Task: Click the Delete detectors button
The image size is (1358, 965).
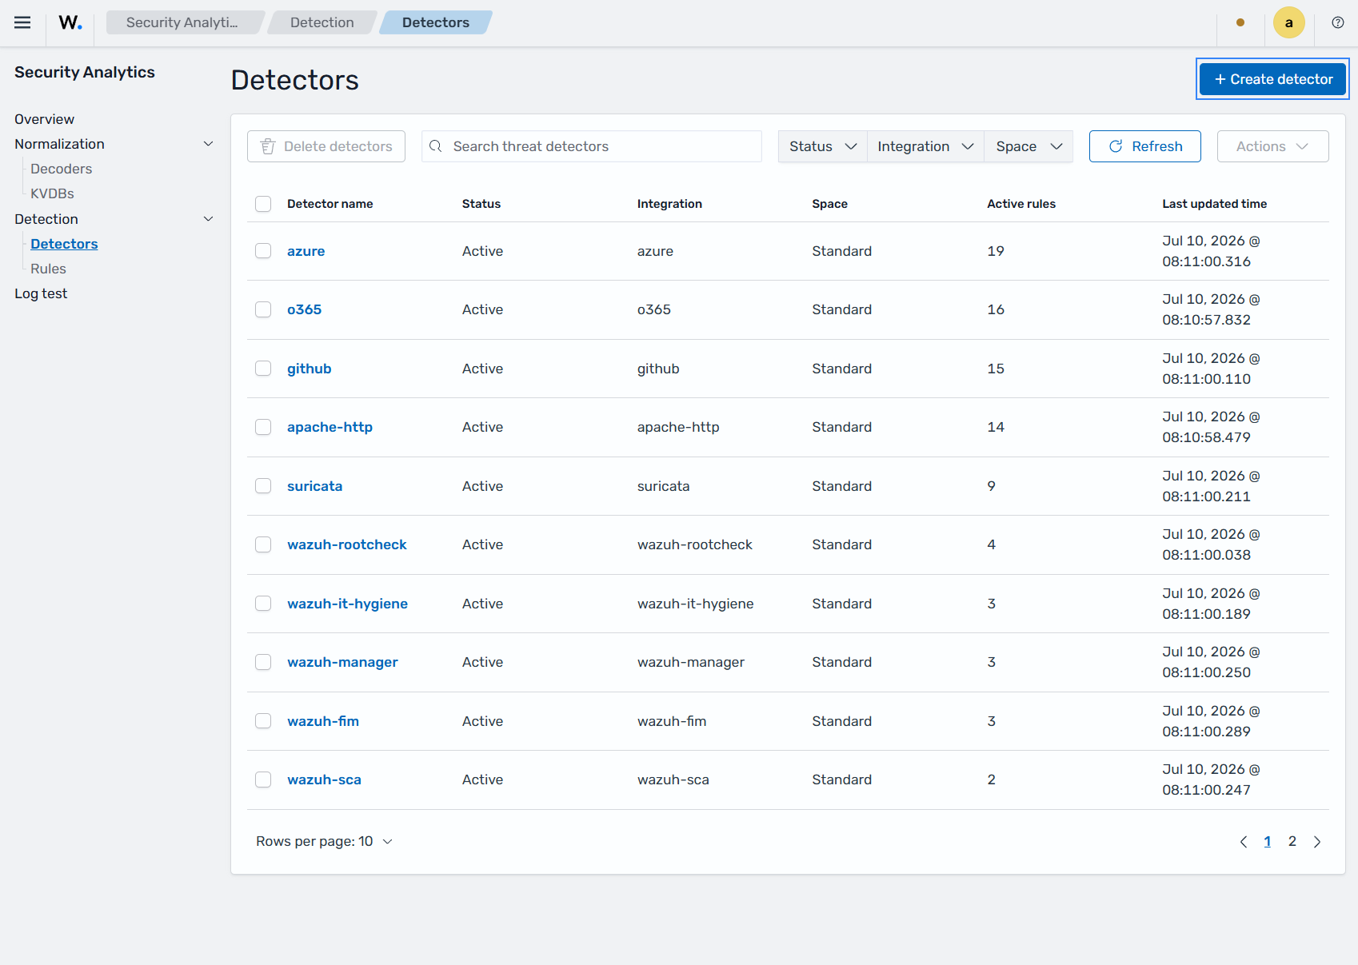Action: point(326,146)
